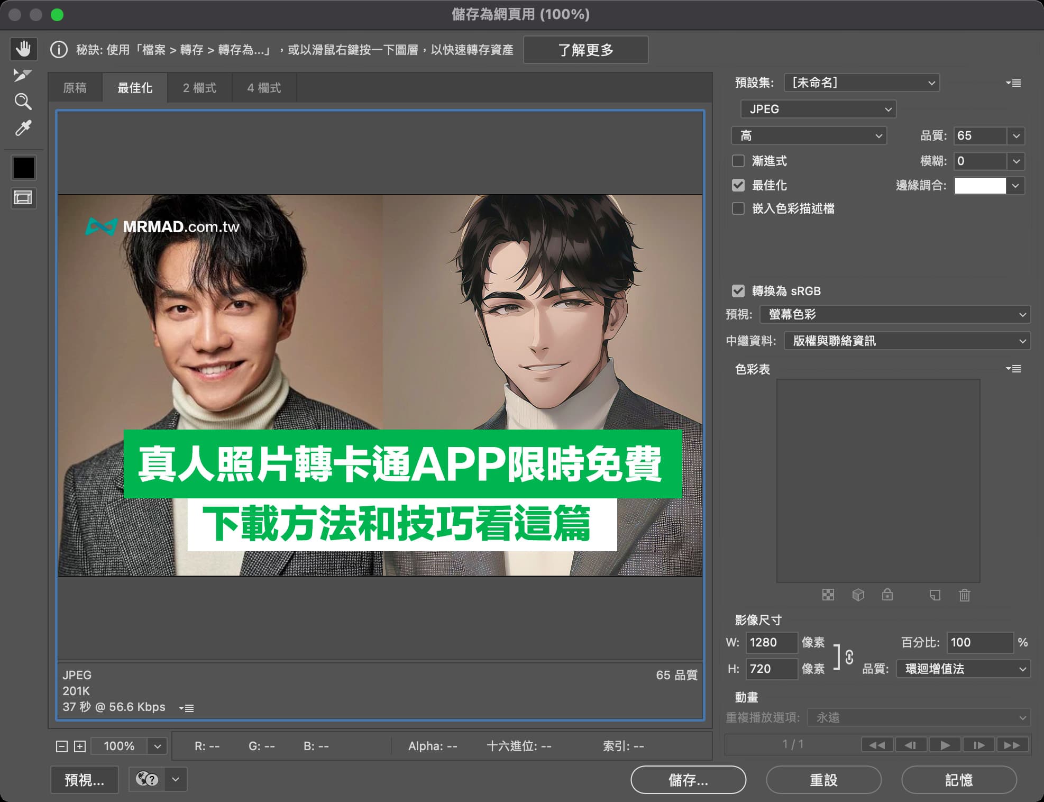Select the Slice Select tool
Screen dimensions: 1044x802
tap(23, 75)
